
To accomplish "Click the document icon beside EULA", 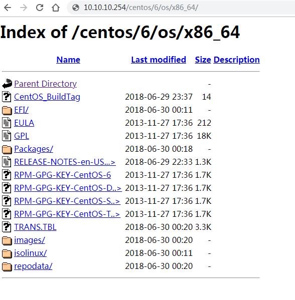I will (x=7, y=123).
